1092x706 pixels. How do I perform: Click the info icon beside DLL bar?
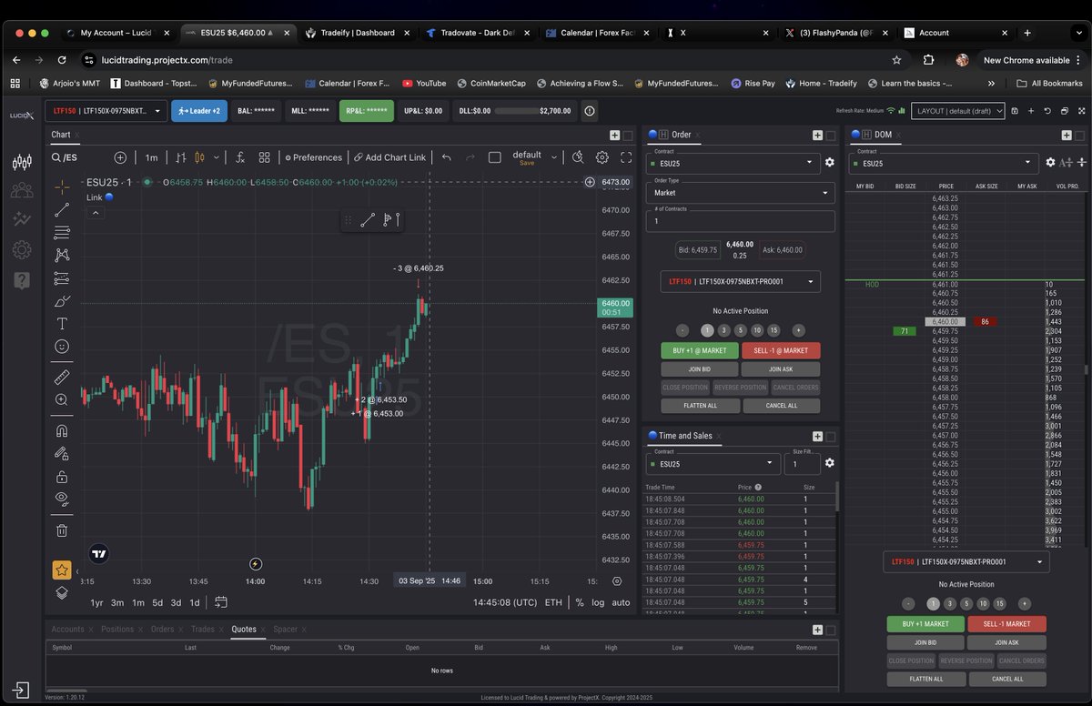tap(590, 111)
